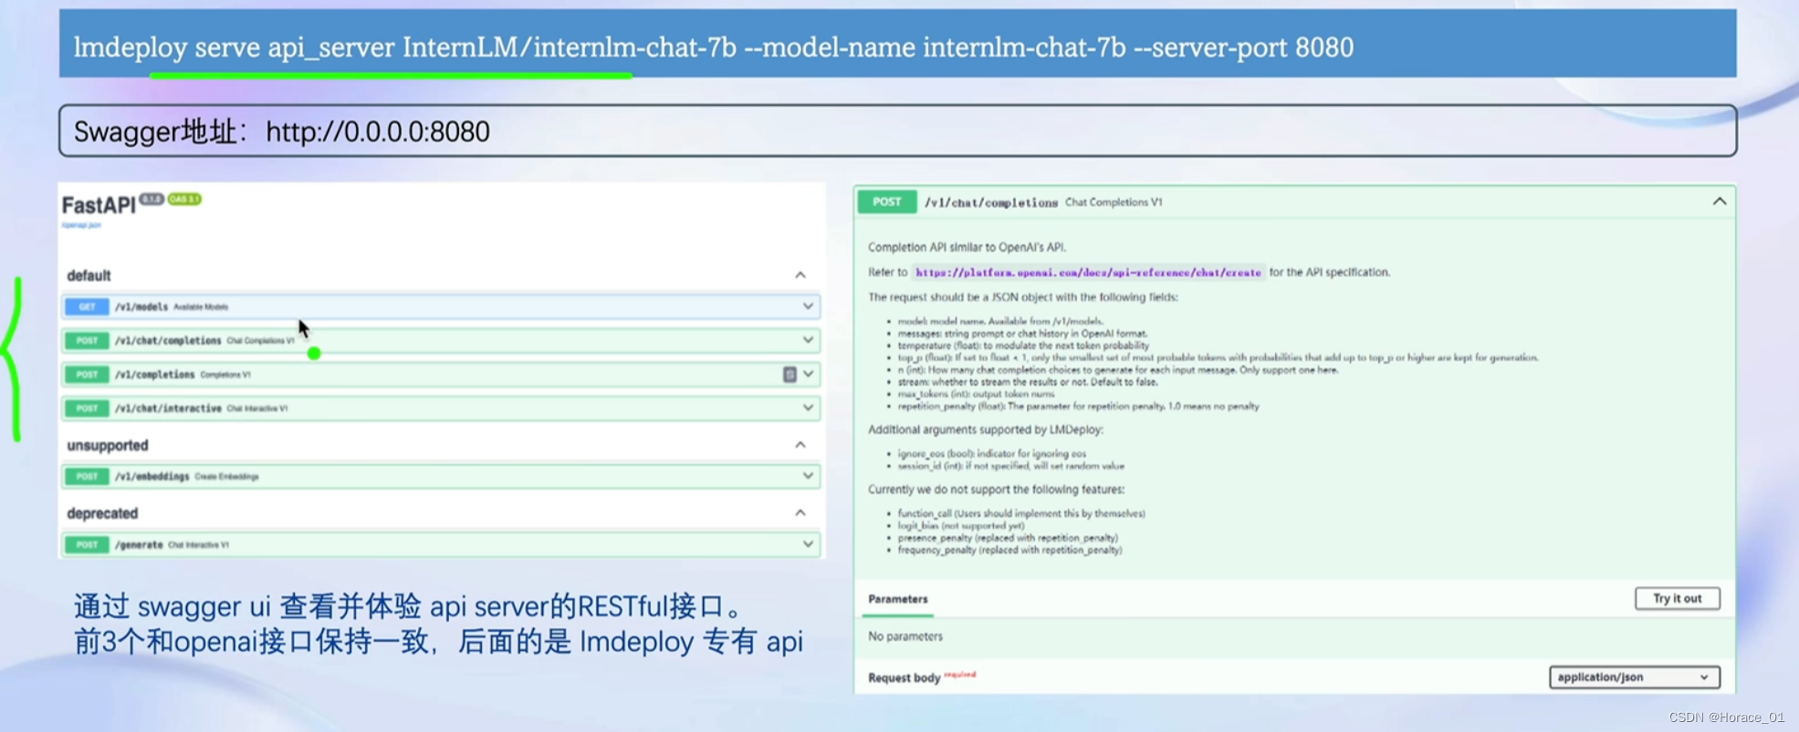Open the application/json content type dropdown
Image resolution: width=1799 pixels, height=732 pixels.
click(1634, 677)
